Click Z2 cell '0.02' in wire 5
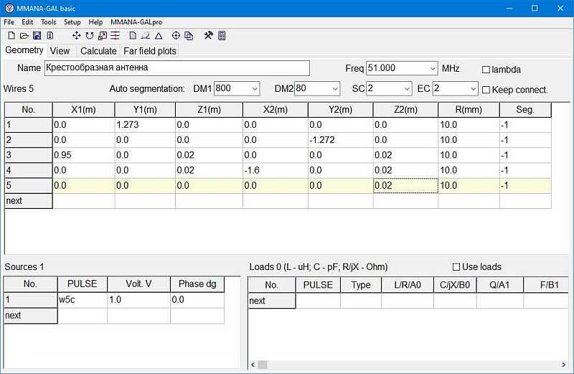This screenshot has height=374, width=574. click(405, 186)
